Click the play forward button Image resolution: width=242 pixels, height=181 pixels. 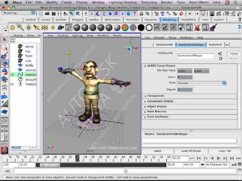pyautogui.click(x=218, y=158)
